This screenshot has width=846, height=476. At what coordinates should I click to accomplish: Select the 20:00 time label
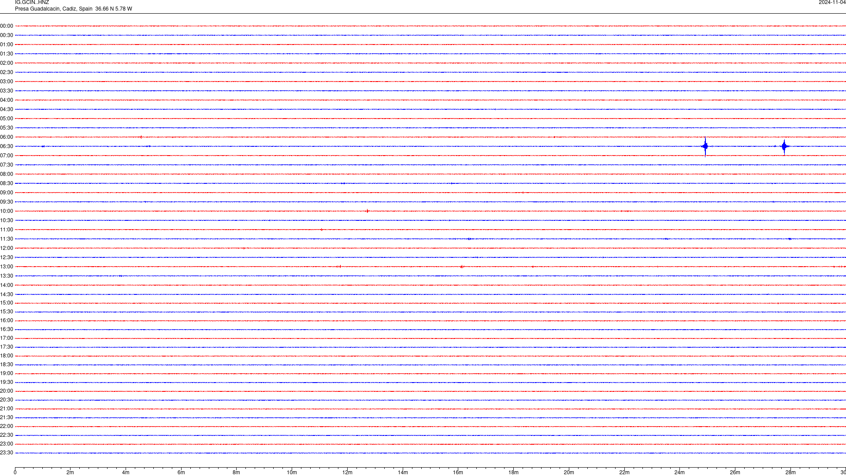[x=7, y=391]
